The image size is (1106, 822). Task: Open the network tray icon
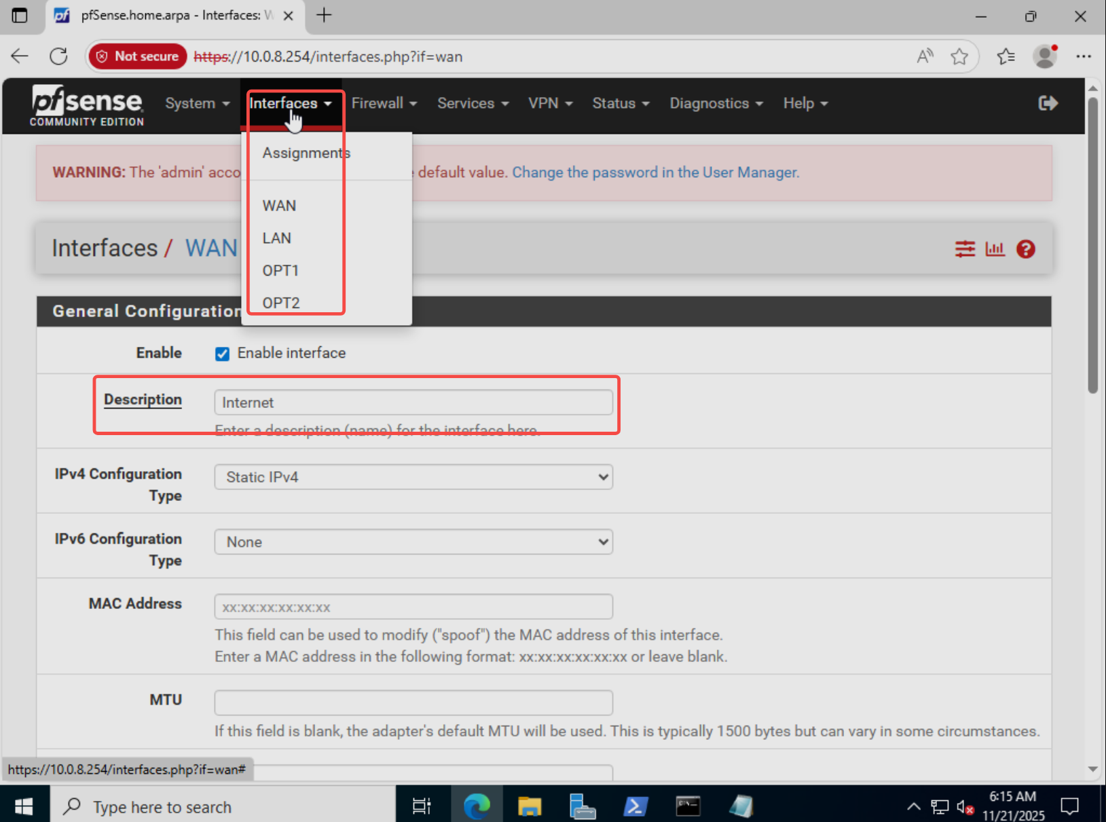point(940,807)
